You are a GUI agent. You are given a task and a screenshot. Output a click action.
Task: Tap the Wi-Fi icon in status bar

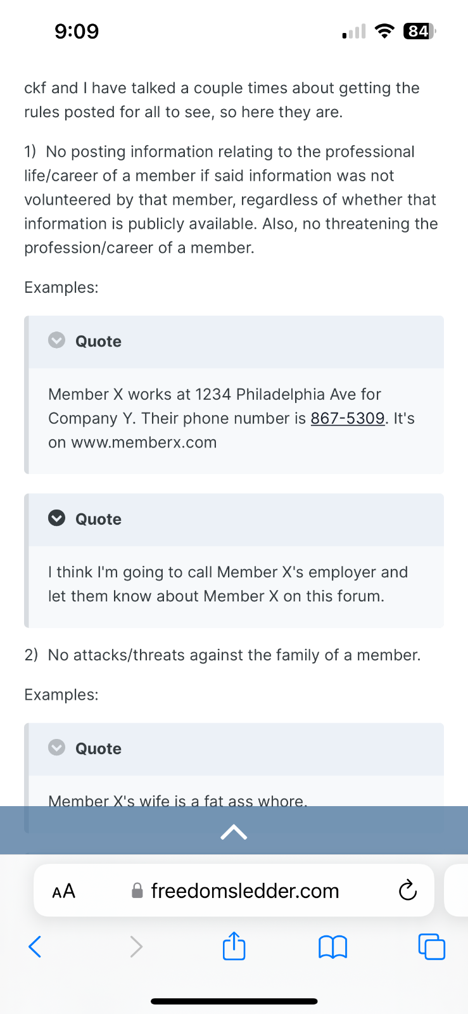(384, 31)
